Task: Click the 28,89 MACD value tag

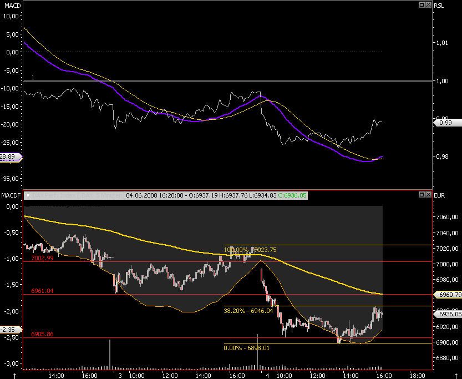Action: click(x=11, y=157)
